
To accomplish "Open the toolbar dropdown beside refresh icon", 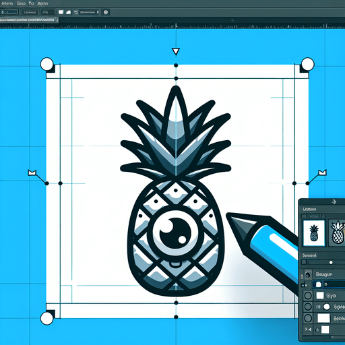I will (x=89, y=12).
